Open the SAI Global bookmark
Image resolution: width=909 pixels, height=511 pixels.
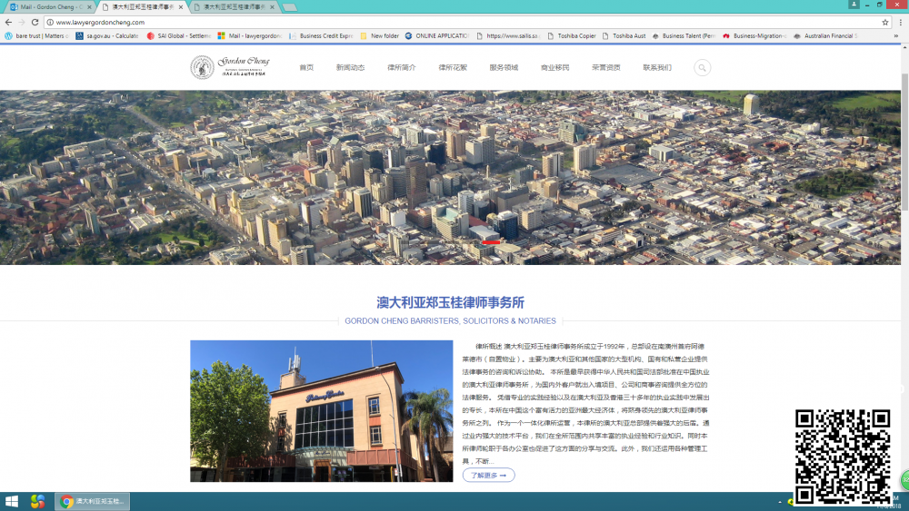coord(178,36)
